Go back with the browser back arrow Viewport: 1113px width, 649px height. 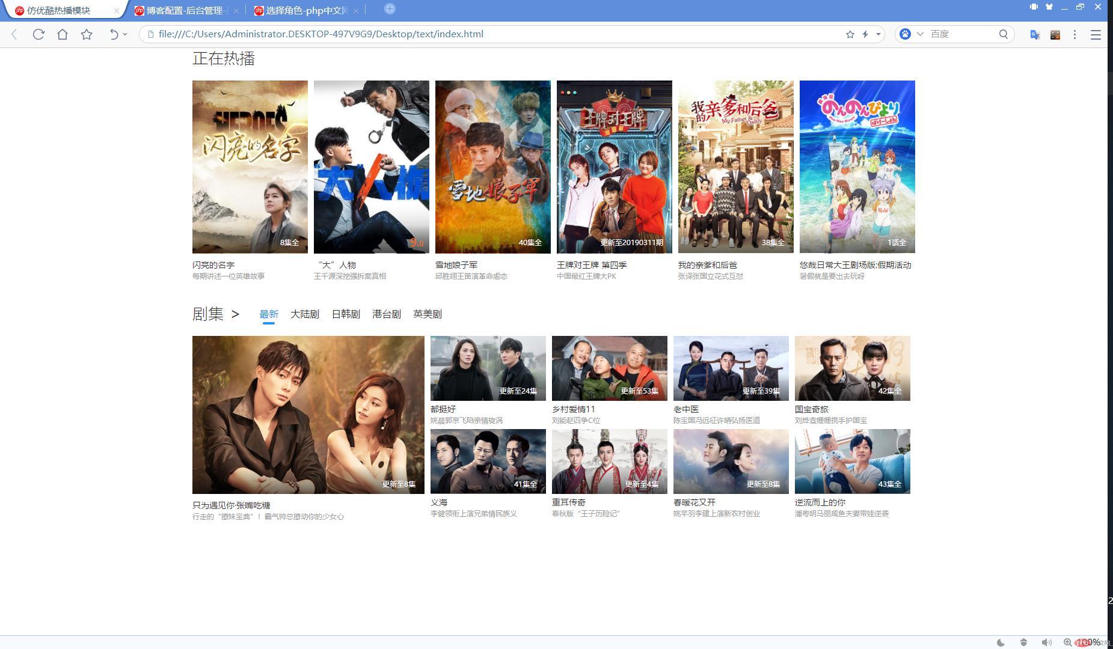pyautogui.click(x=14, y=34)
